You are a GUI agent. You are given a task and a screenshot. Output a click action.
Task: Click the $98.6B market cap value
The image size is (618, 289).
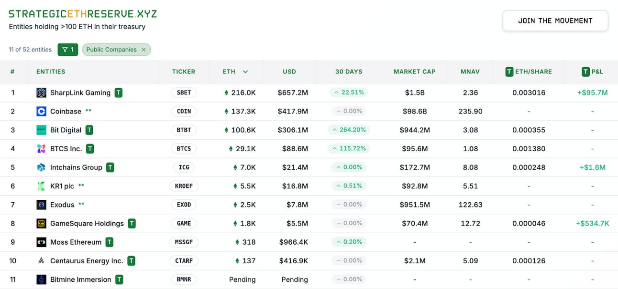415,111
